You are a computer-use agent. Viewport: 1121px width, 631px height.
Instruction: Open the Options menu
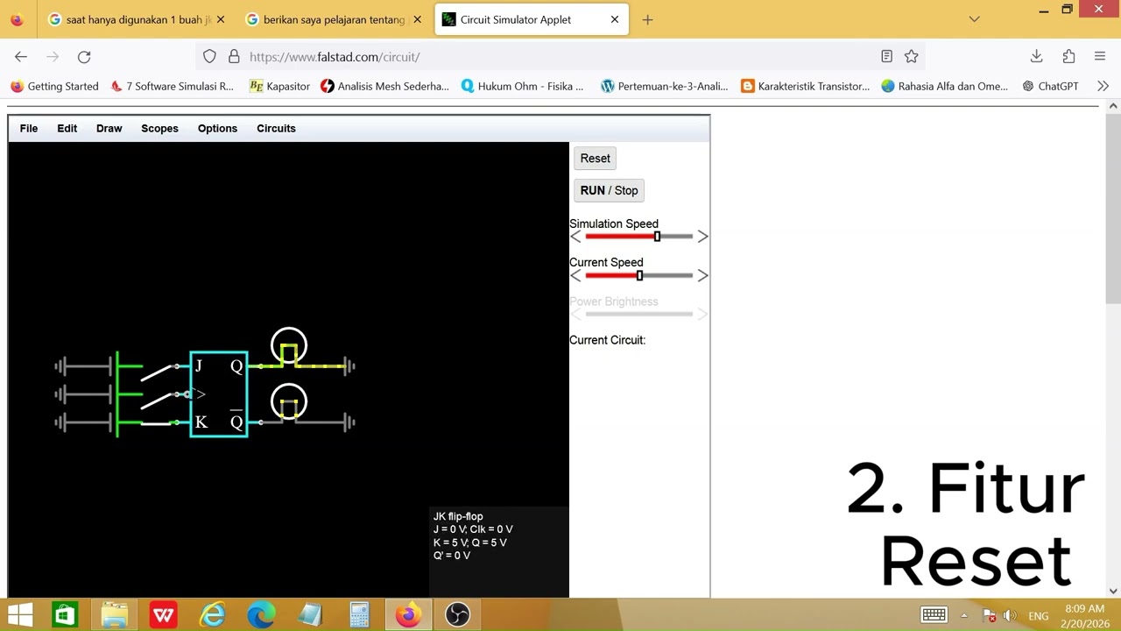[217, 128]
